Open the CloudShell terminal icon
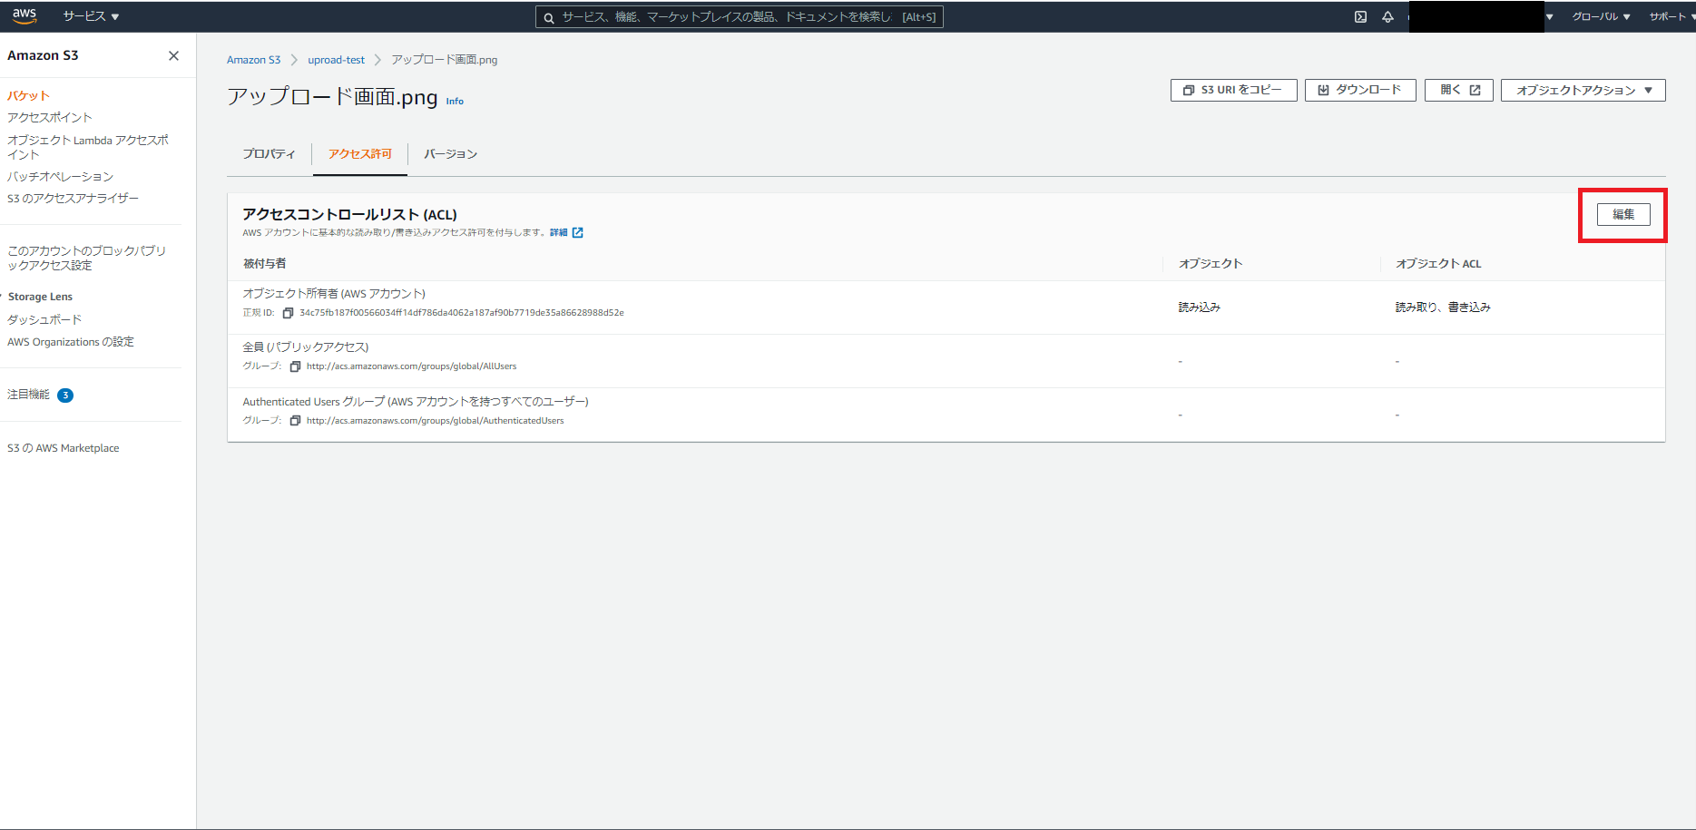Screen dimensions: 1696x830 1360,16
